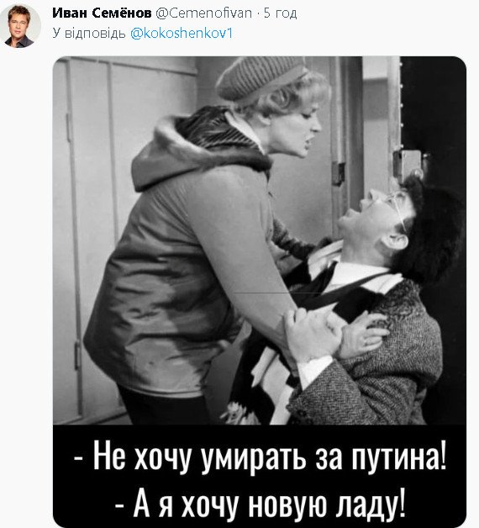The height and width of the screenshot is (528, 479).
Task: Open the attached black-and-white meme image
Action: (260, 291)
